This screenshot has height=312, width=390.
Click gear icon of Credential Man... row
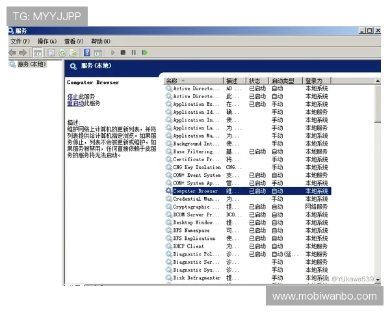(169, 199)
